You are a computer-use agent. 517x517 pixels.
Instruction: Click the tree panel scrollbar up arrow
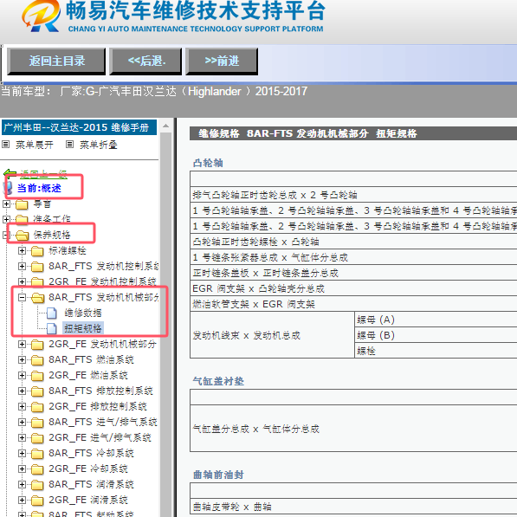(166, 126)
